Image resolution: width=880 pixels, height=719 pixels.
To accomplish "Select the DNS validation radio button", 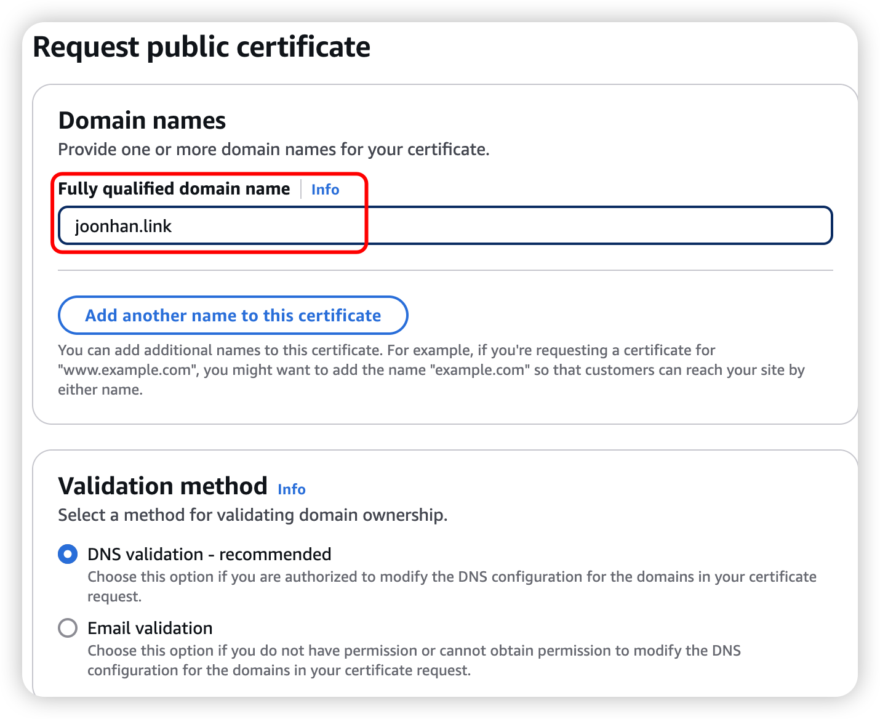I will [68, 554].
